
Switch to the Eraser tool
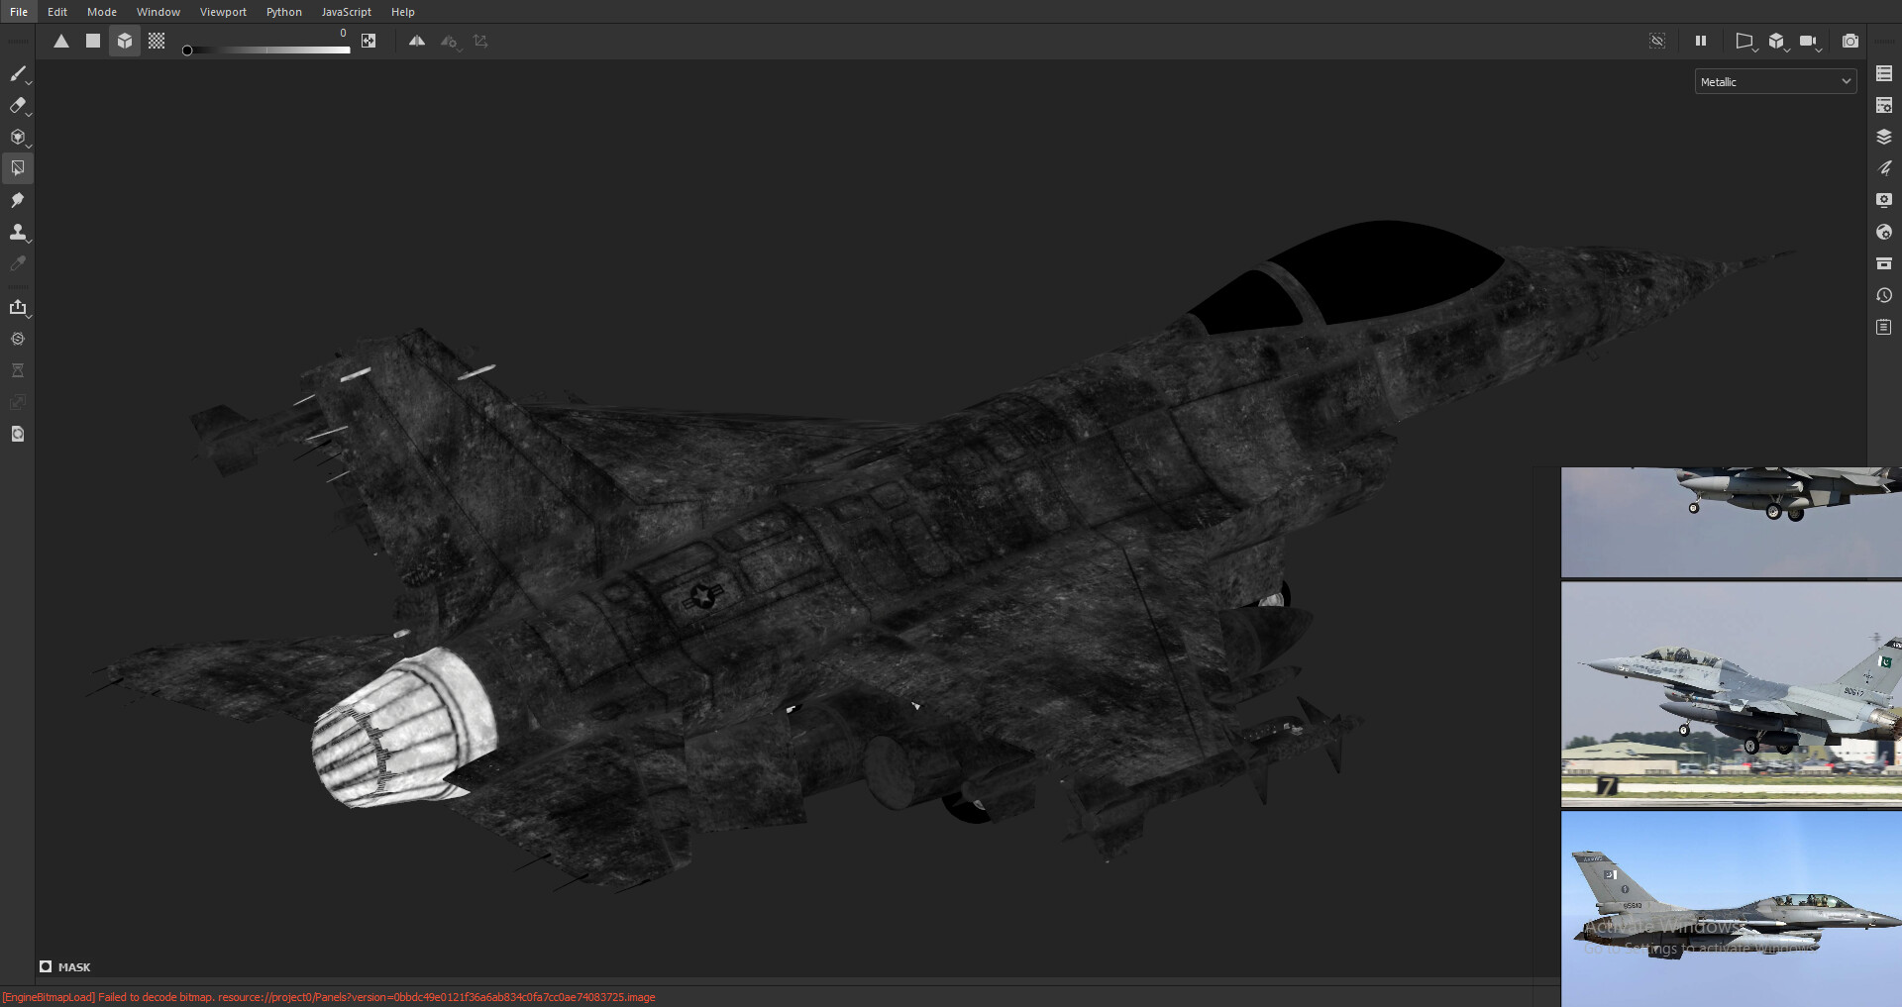pyautogui.click(x=18, y=106)
